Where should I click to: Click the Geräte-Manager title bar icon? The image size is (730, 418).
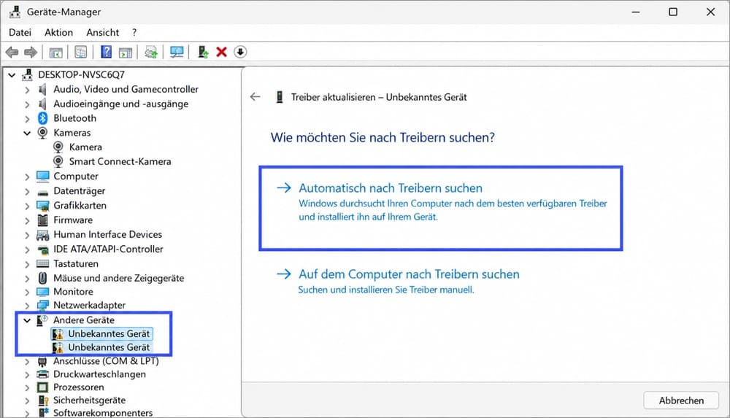click(15, 12)
